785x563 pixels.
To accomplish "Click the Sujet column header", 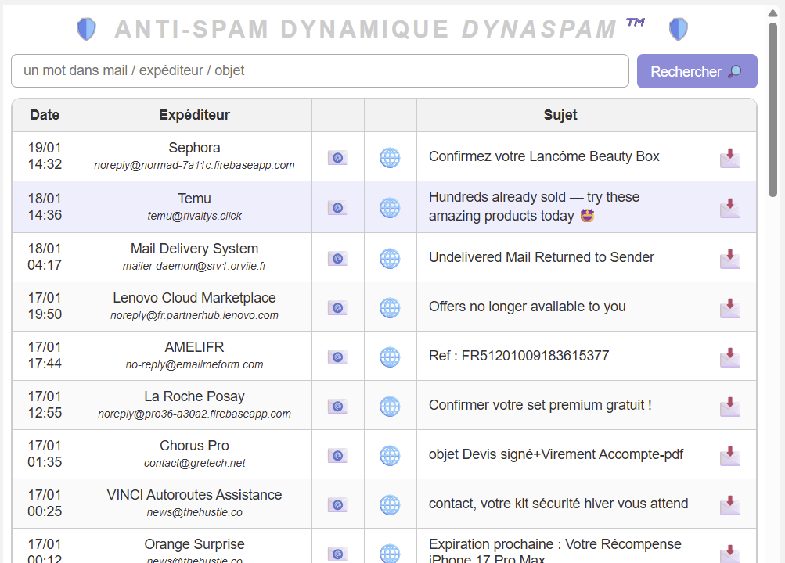I will (560, 115).
